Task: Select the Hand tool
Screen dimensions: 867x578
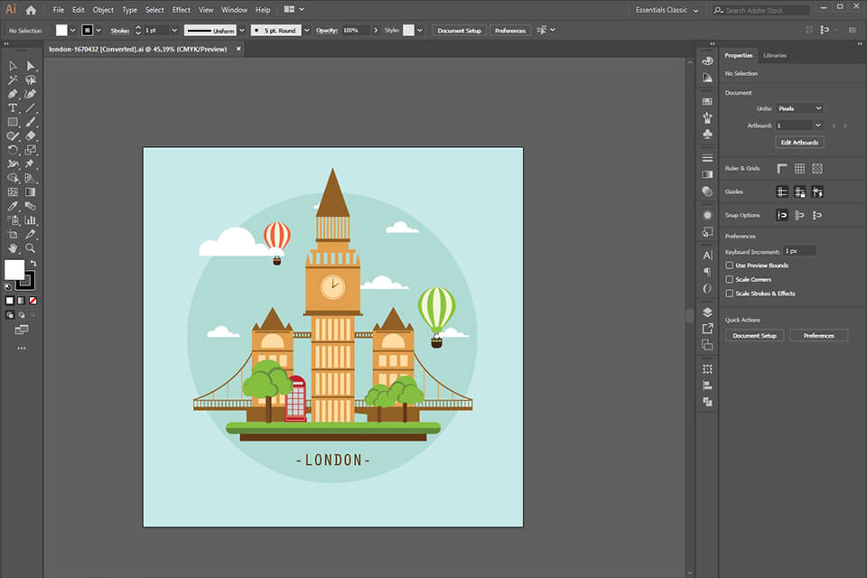Action: [x=13, y=247]
